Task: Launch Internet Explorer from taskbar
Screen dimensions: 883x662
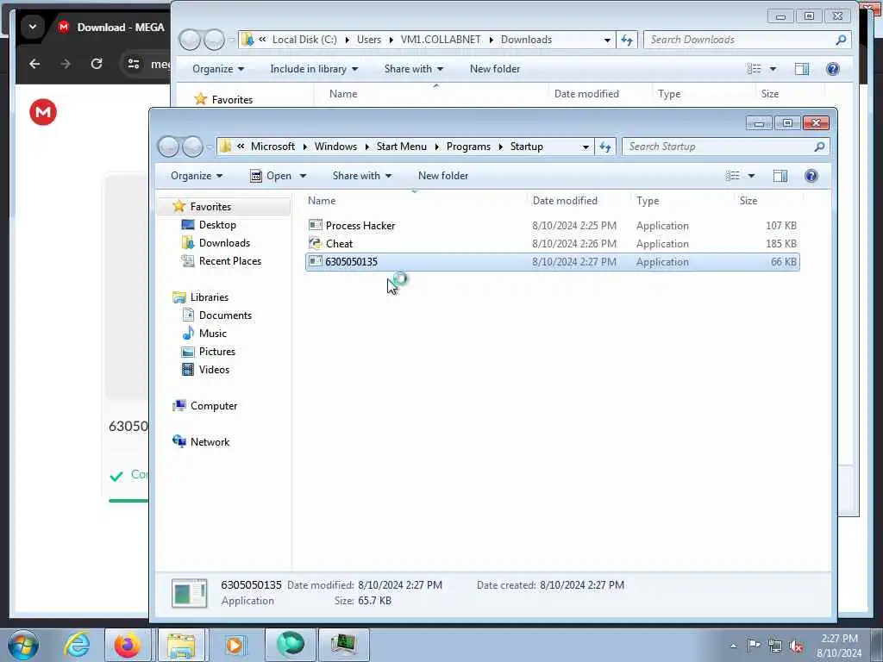Action: point(77,645)
